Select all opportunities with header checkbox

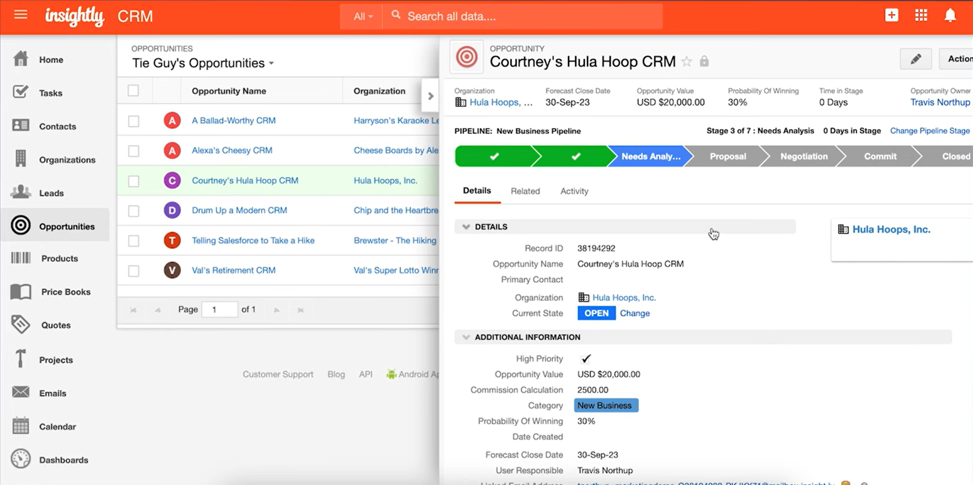[134, 91]
